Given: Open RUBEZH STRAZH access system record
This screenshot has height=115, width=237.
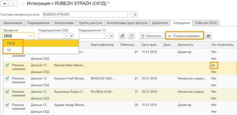Looking at the screenshot, I should click(x=135, y=14).
